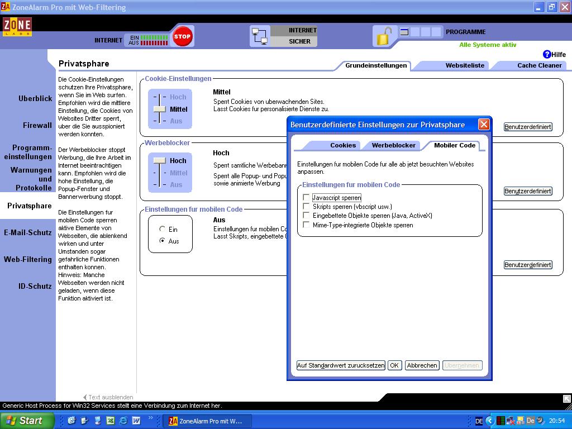The image size is (572, 429).
Task: Click the yellow Internet lock padlock icon
Action: (383, 36)
